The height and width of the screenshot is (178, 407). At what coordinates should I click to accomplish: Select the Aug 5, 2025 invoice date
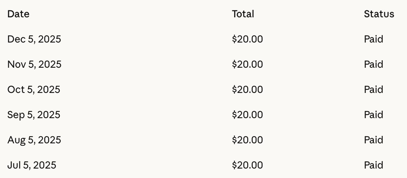coord(34,140)
